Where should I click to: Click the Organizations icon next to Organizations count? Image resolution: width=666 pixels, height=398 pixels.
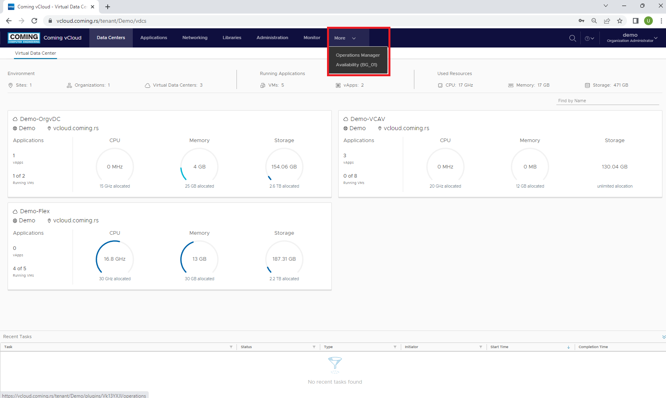69,85
